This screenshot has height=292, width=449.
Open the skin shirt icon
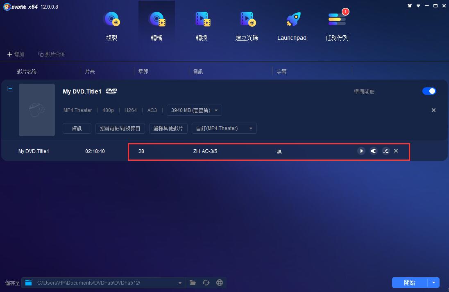(x=410, y=6)
